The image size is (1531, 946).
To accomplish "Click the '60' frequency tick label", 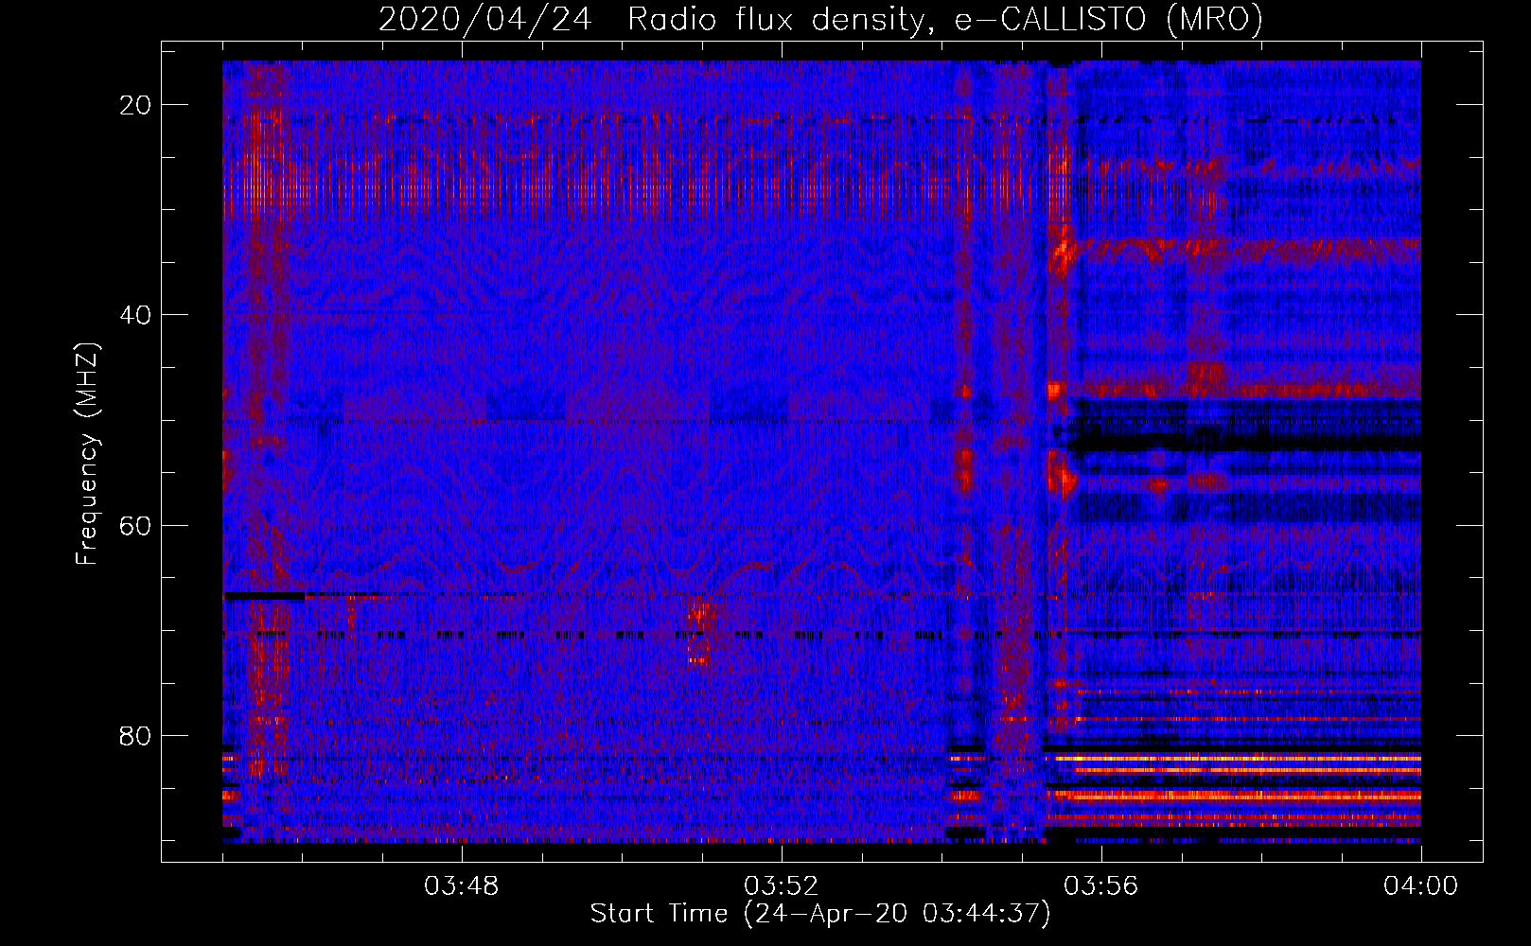I will 136,525.
